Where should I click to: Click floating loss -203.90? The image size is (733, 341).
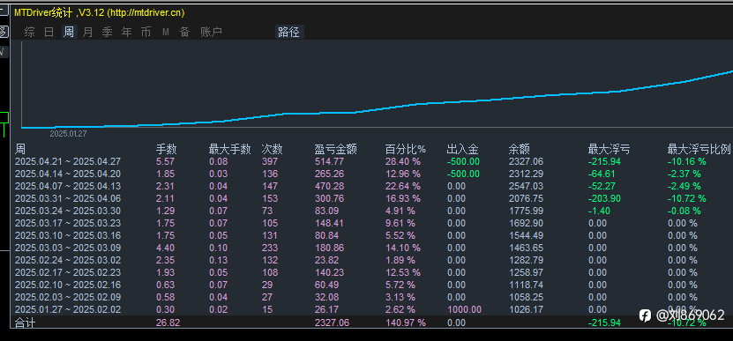point(604,198)
